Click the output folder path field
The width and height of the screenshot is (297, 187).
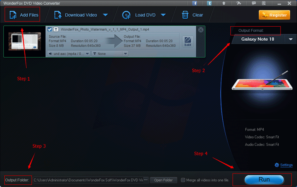point(88,180)
